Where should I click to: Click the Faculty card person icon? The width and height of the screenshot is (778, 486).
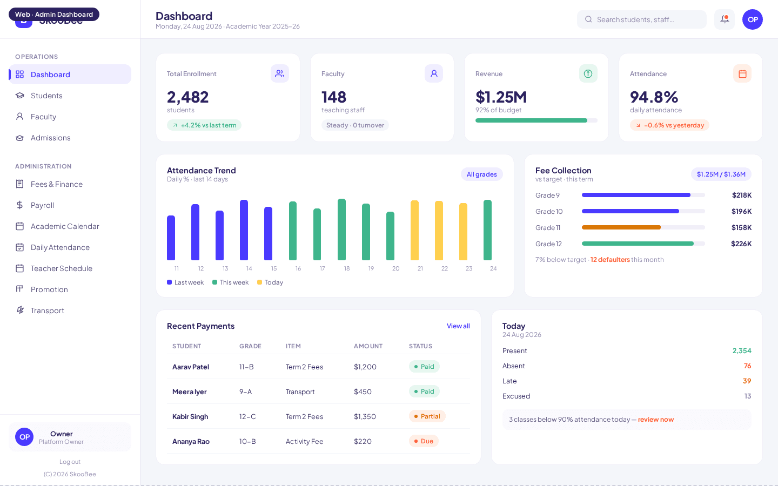[x=434, y=73]
